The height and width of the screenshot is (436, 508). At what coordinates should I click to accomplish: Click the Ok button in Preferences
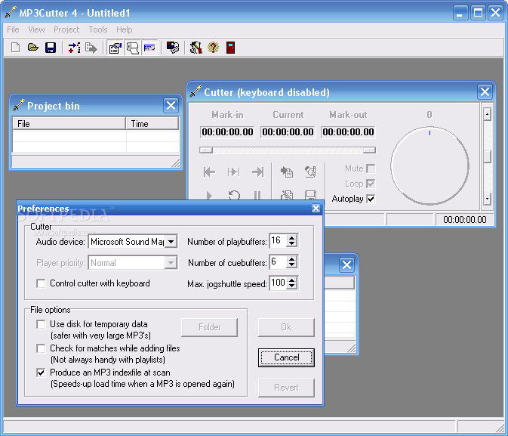point(286,327)
